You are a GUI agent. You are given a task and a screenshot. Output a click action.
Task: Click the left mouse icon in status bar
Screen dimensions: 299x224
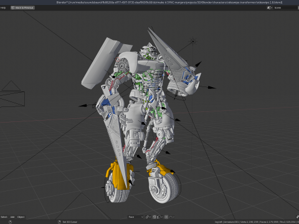click(10, 222)
